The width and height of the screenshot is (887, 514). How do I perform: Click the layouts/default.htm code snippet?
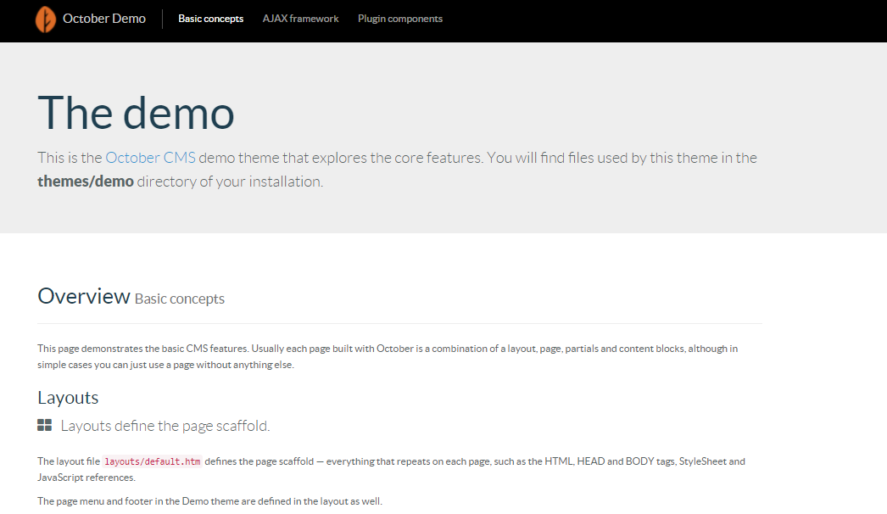(x=153, y=462)
